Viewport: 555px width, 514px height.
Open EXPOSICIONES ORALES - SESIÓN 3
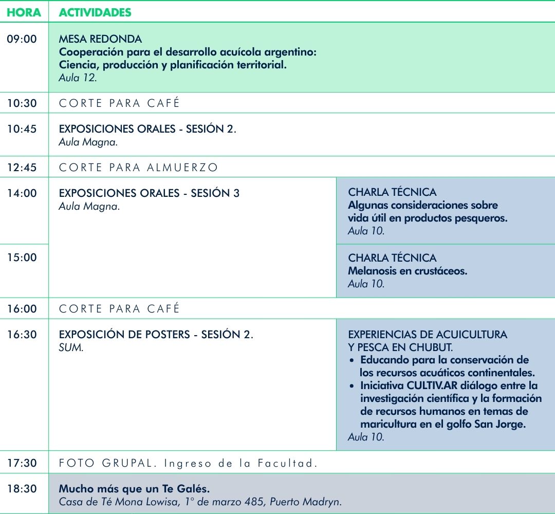(x=149, y=193)
